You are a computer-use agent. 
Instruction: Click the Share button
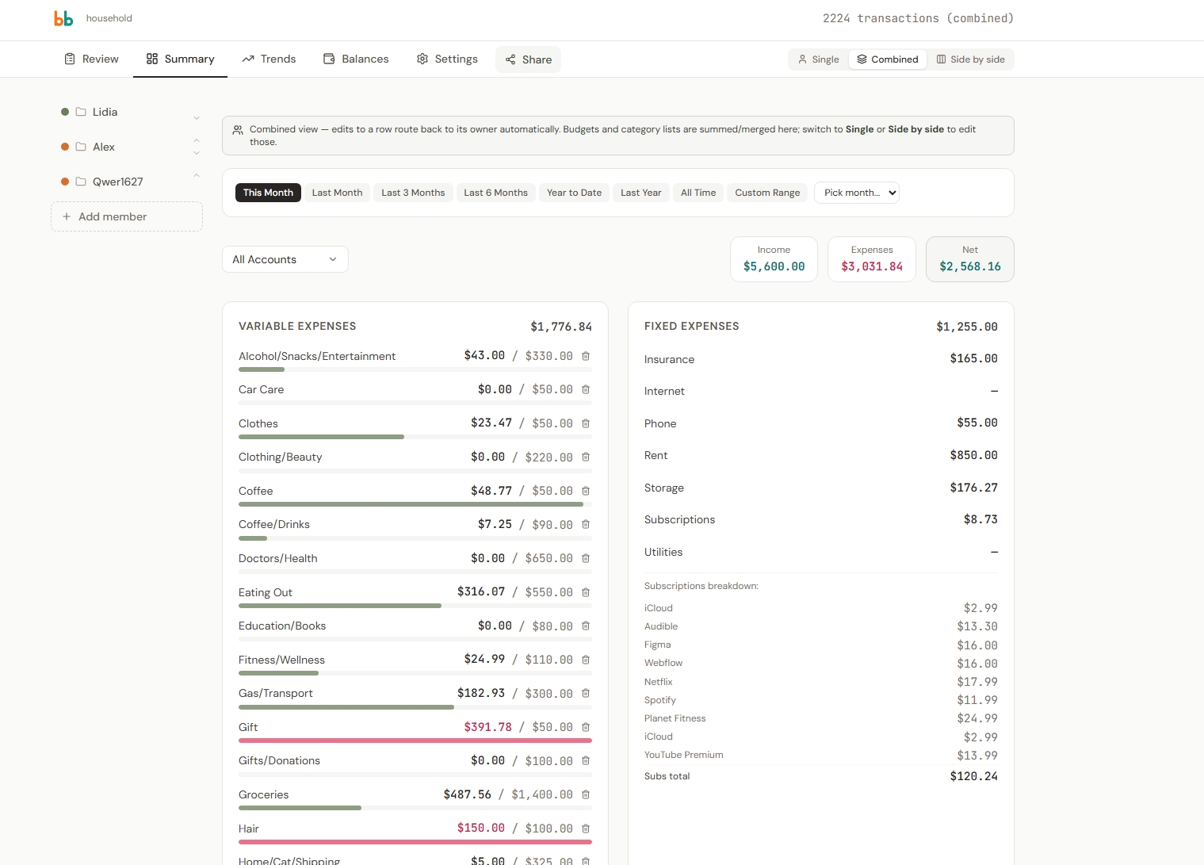[x=529, y=59]
